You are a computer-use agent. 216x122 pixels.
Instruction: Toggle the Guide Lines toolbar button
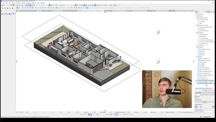tap(27, 5)
